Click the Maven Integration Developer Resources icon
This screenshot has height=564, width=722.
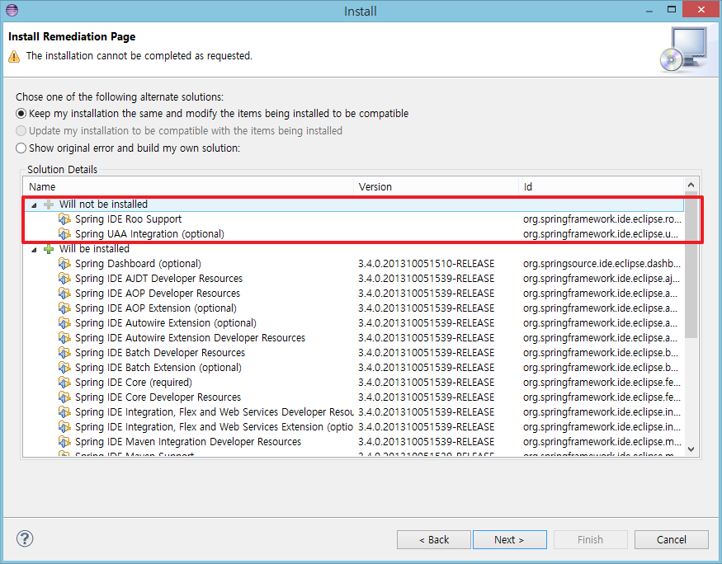tap(64, 442)
